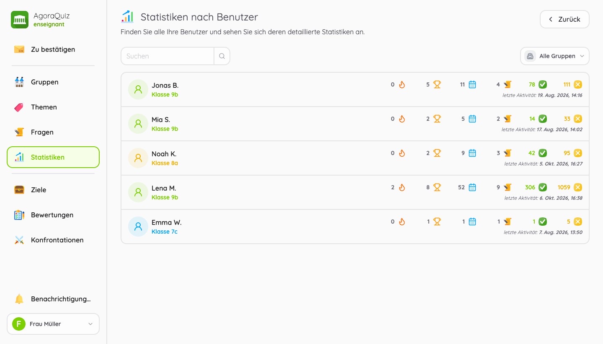Click the questions scroll icon for Lena M.
This screenshot has height=344, width=603.
[x=508, y=187]
